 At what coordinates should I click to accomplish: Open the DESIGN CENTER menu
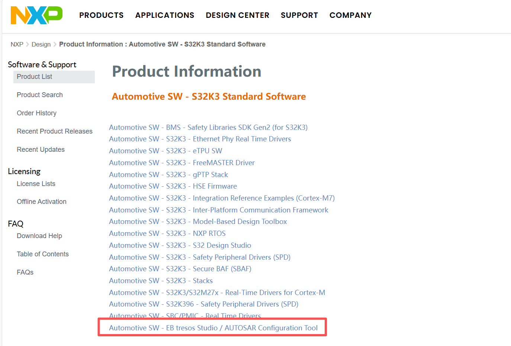[x=237, y=15]
